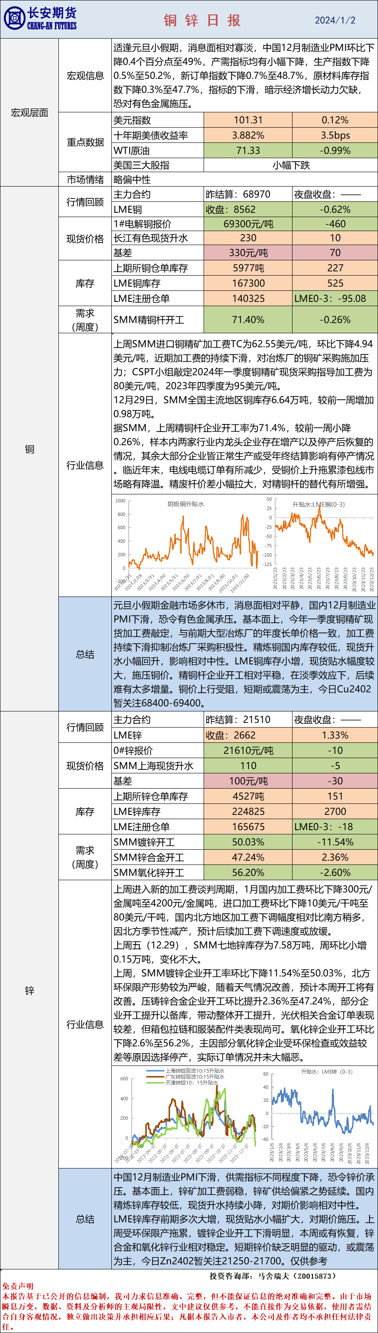Viewport: 378px width, 1333px height.
Task: Click the LME0-3：-95.08 cell
Action: 335,298
